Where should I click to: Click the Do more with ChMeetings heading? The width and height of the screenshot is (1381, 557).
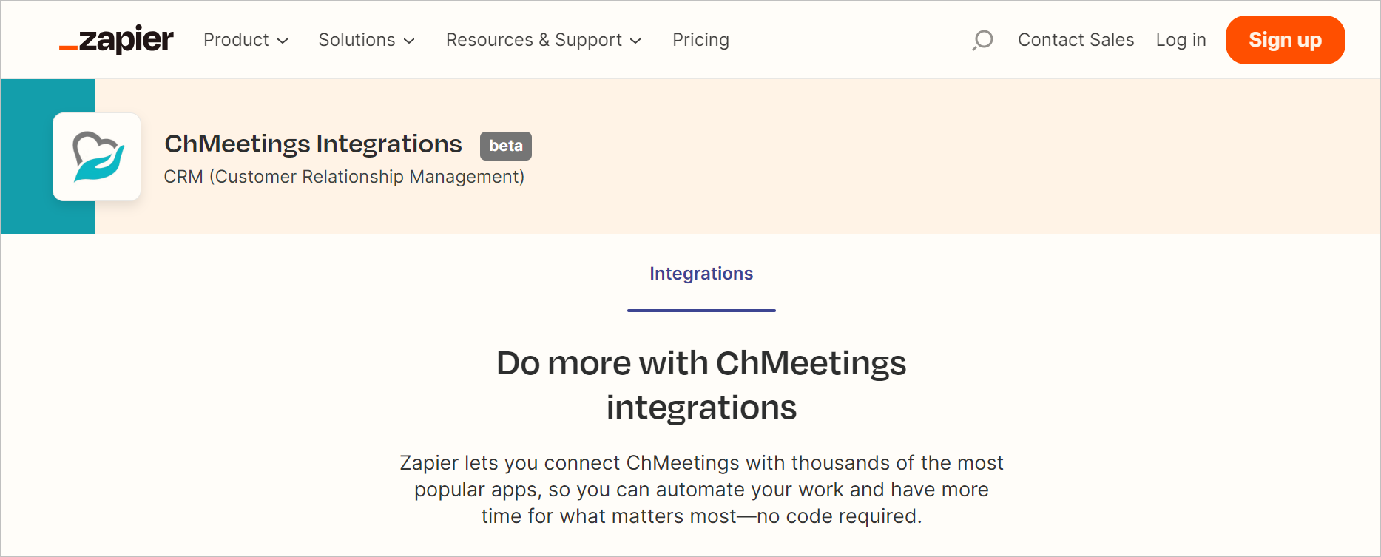[701, 385]
